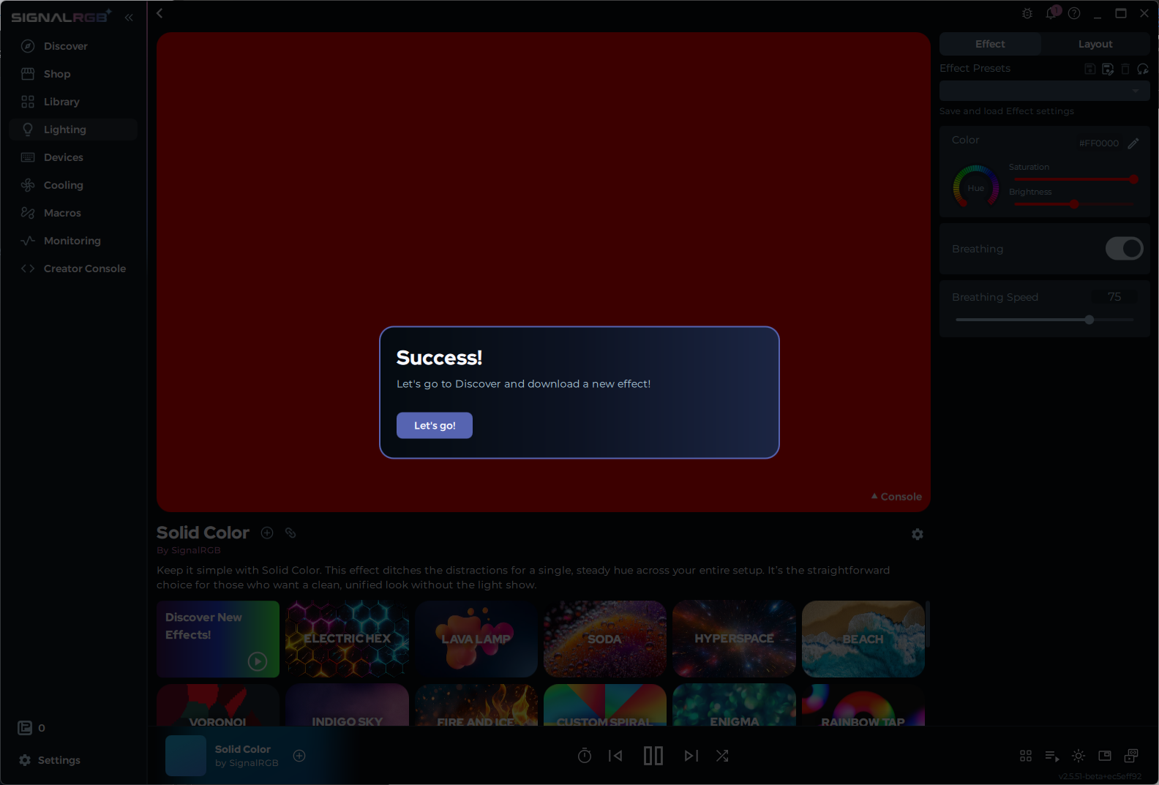Toggle the Breathing switch
Screen dimensions: 1159x785
tap(1124, 249)
